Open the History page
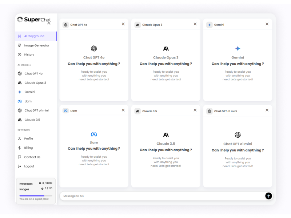Image resolution: width=291 pixels, height=218 pixels. pos(36,54)
